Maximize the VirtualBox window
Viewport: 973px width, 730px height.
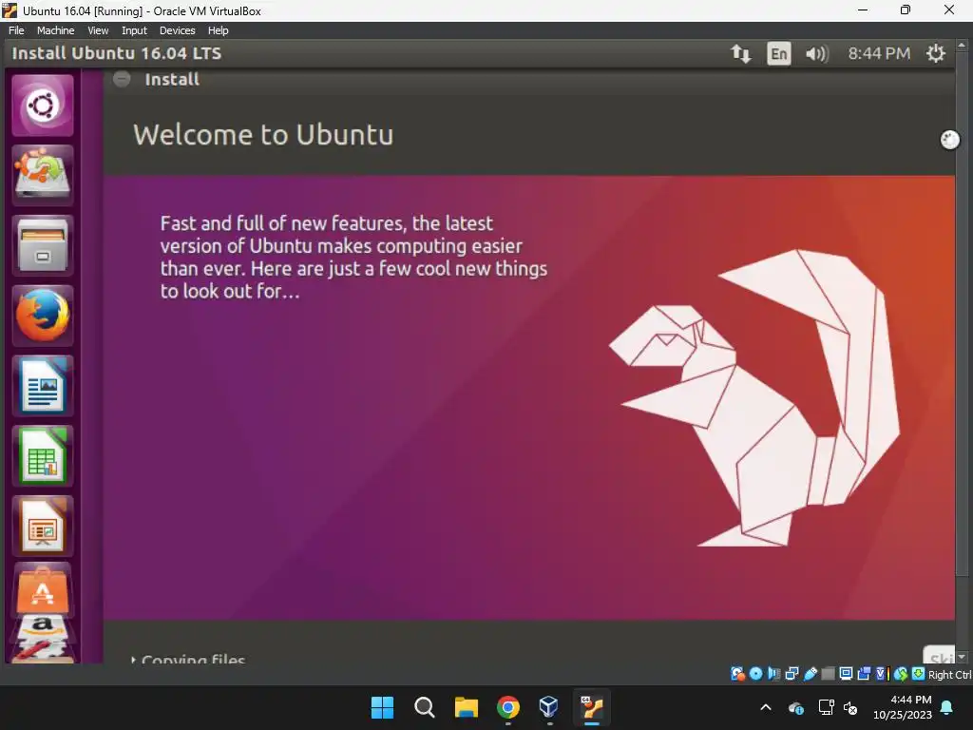point(906,10)
